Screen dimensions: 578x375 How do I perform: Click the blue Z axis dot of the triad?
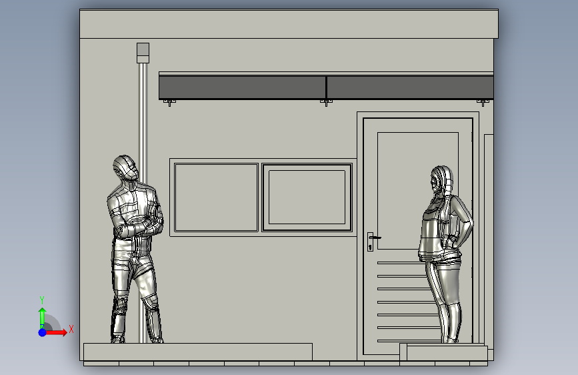pyautogui.click(x=43, y=332)
